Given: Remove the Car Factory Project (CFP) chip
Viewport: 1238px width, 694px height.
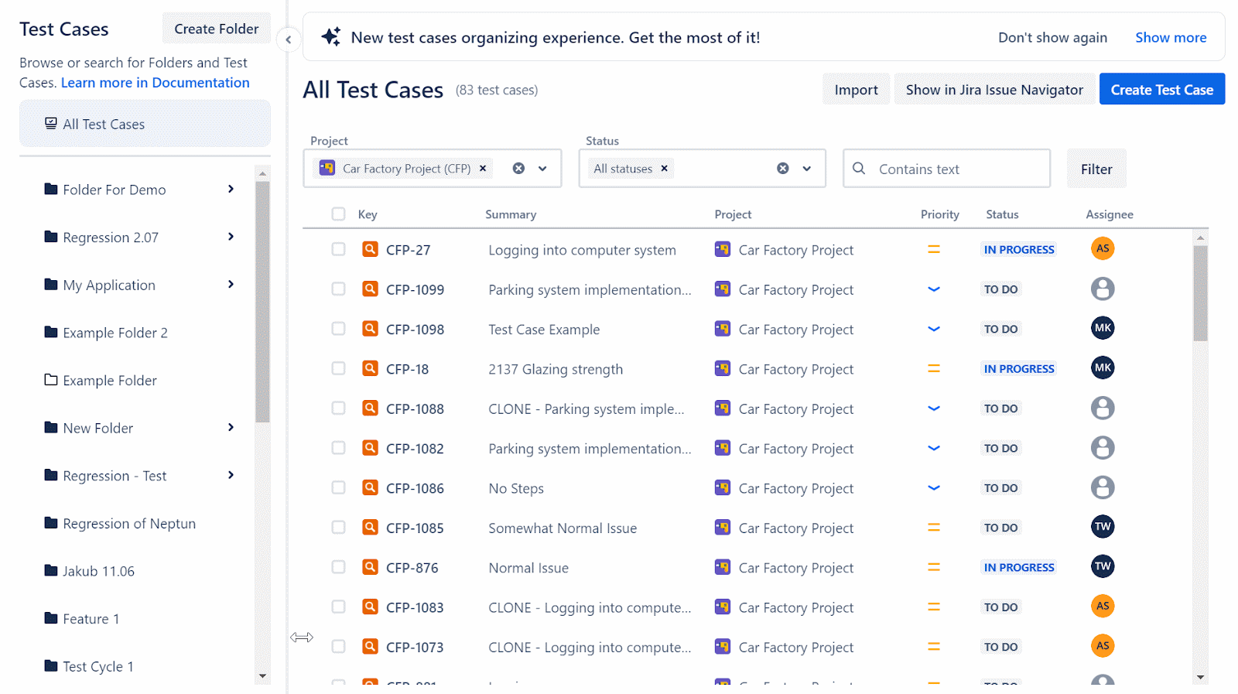Looking at the screenshot, I should (x=483, y=168).
